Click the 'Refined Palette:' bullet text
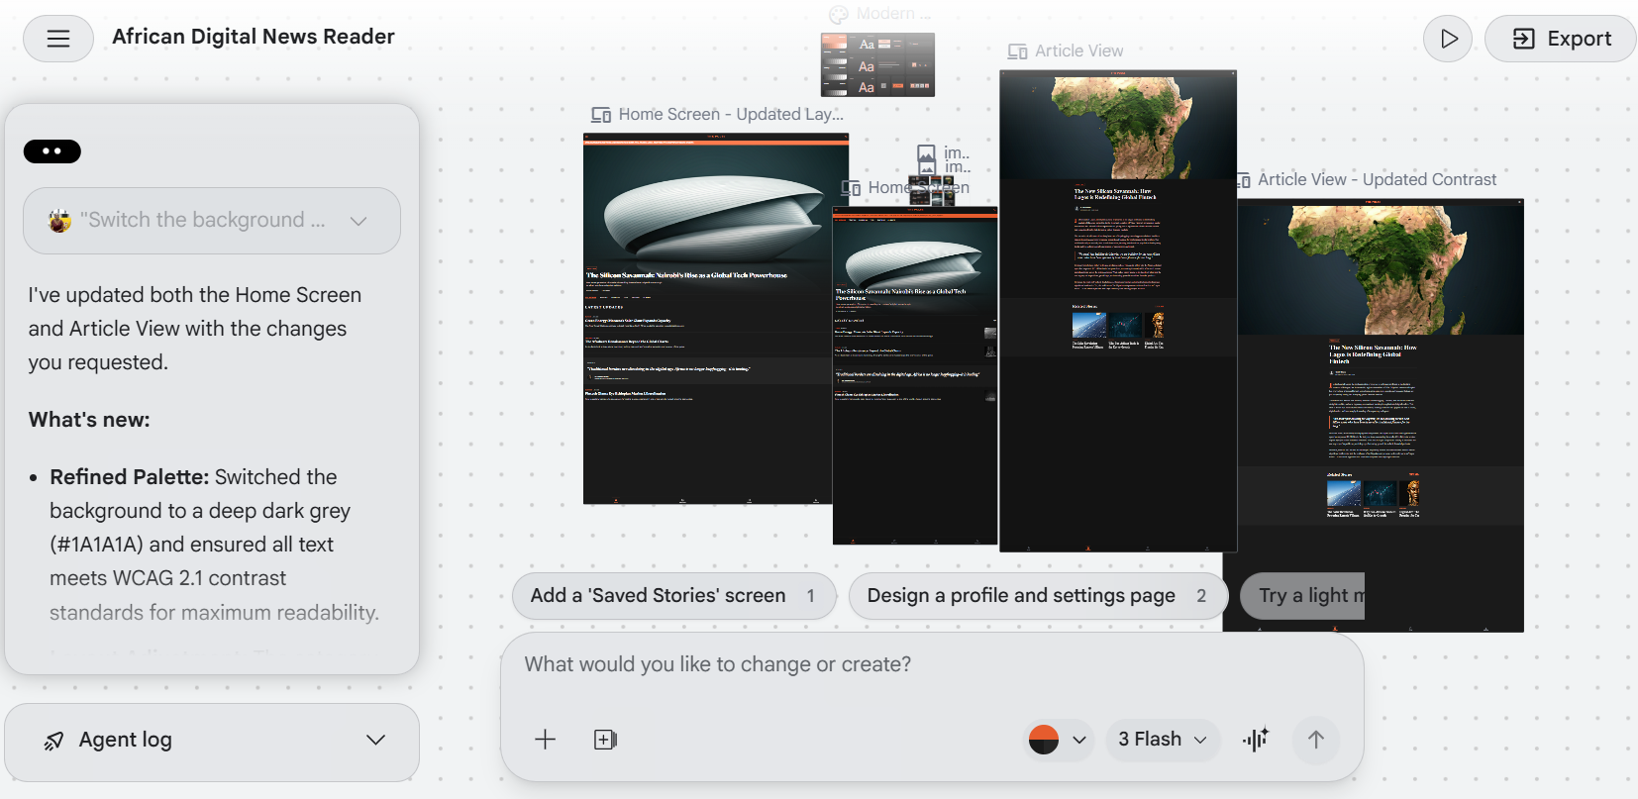Viewport: 1638px width, 799px height. point(130,477)
